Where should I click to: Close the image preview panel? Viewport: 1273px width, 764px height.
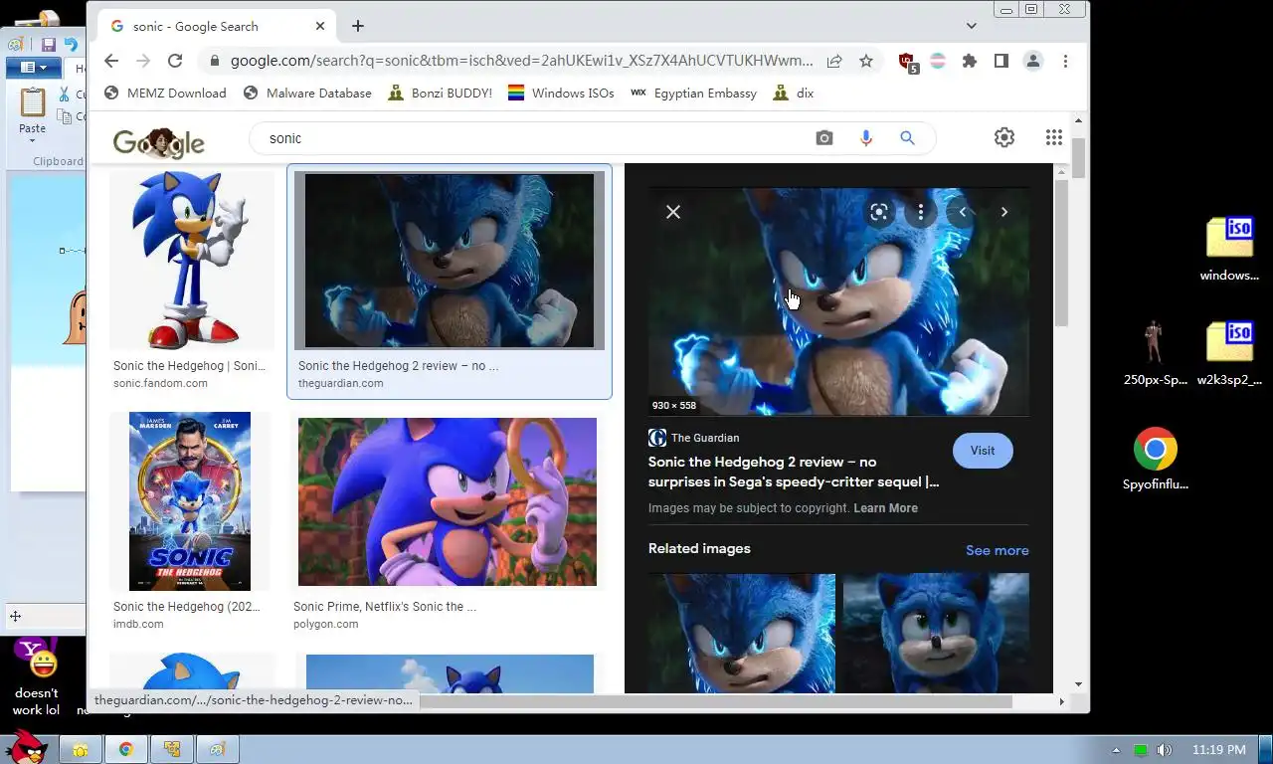tap(673, 212)
